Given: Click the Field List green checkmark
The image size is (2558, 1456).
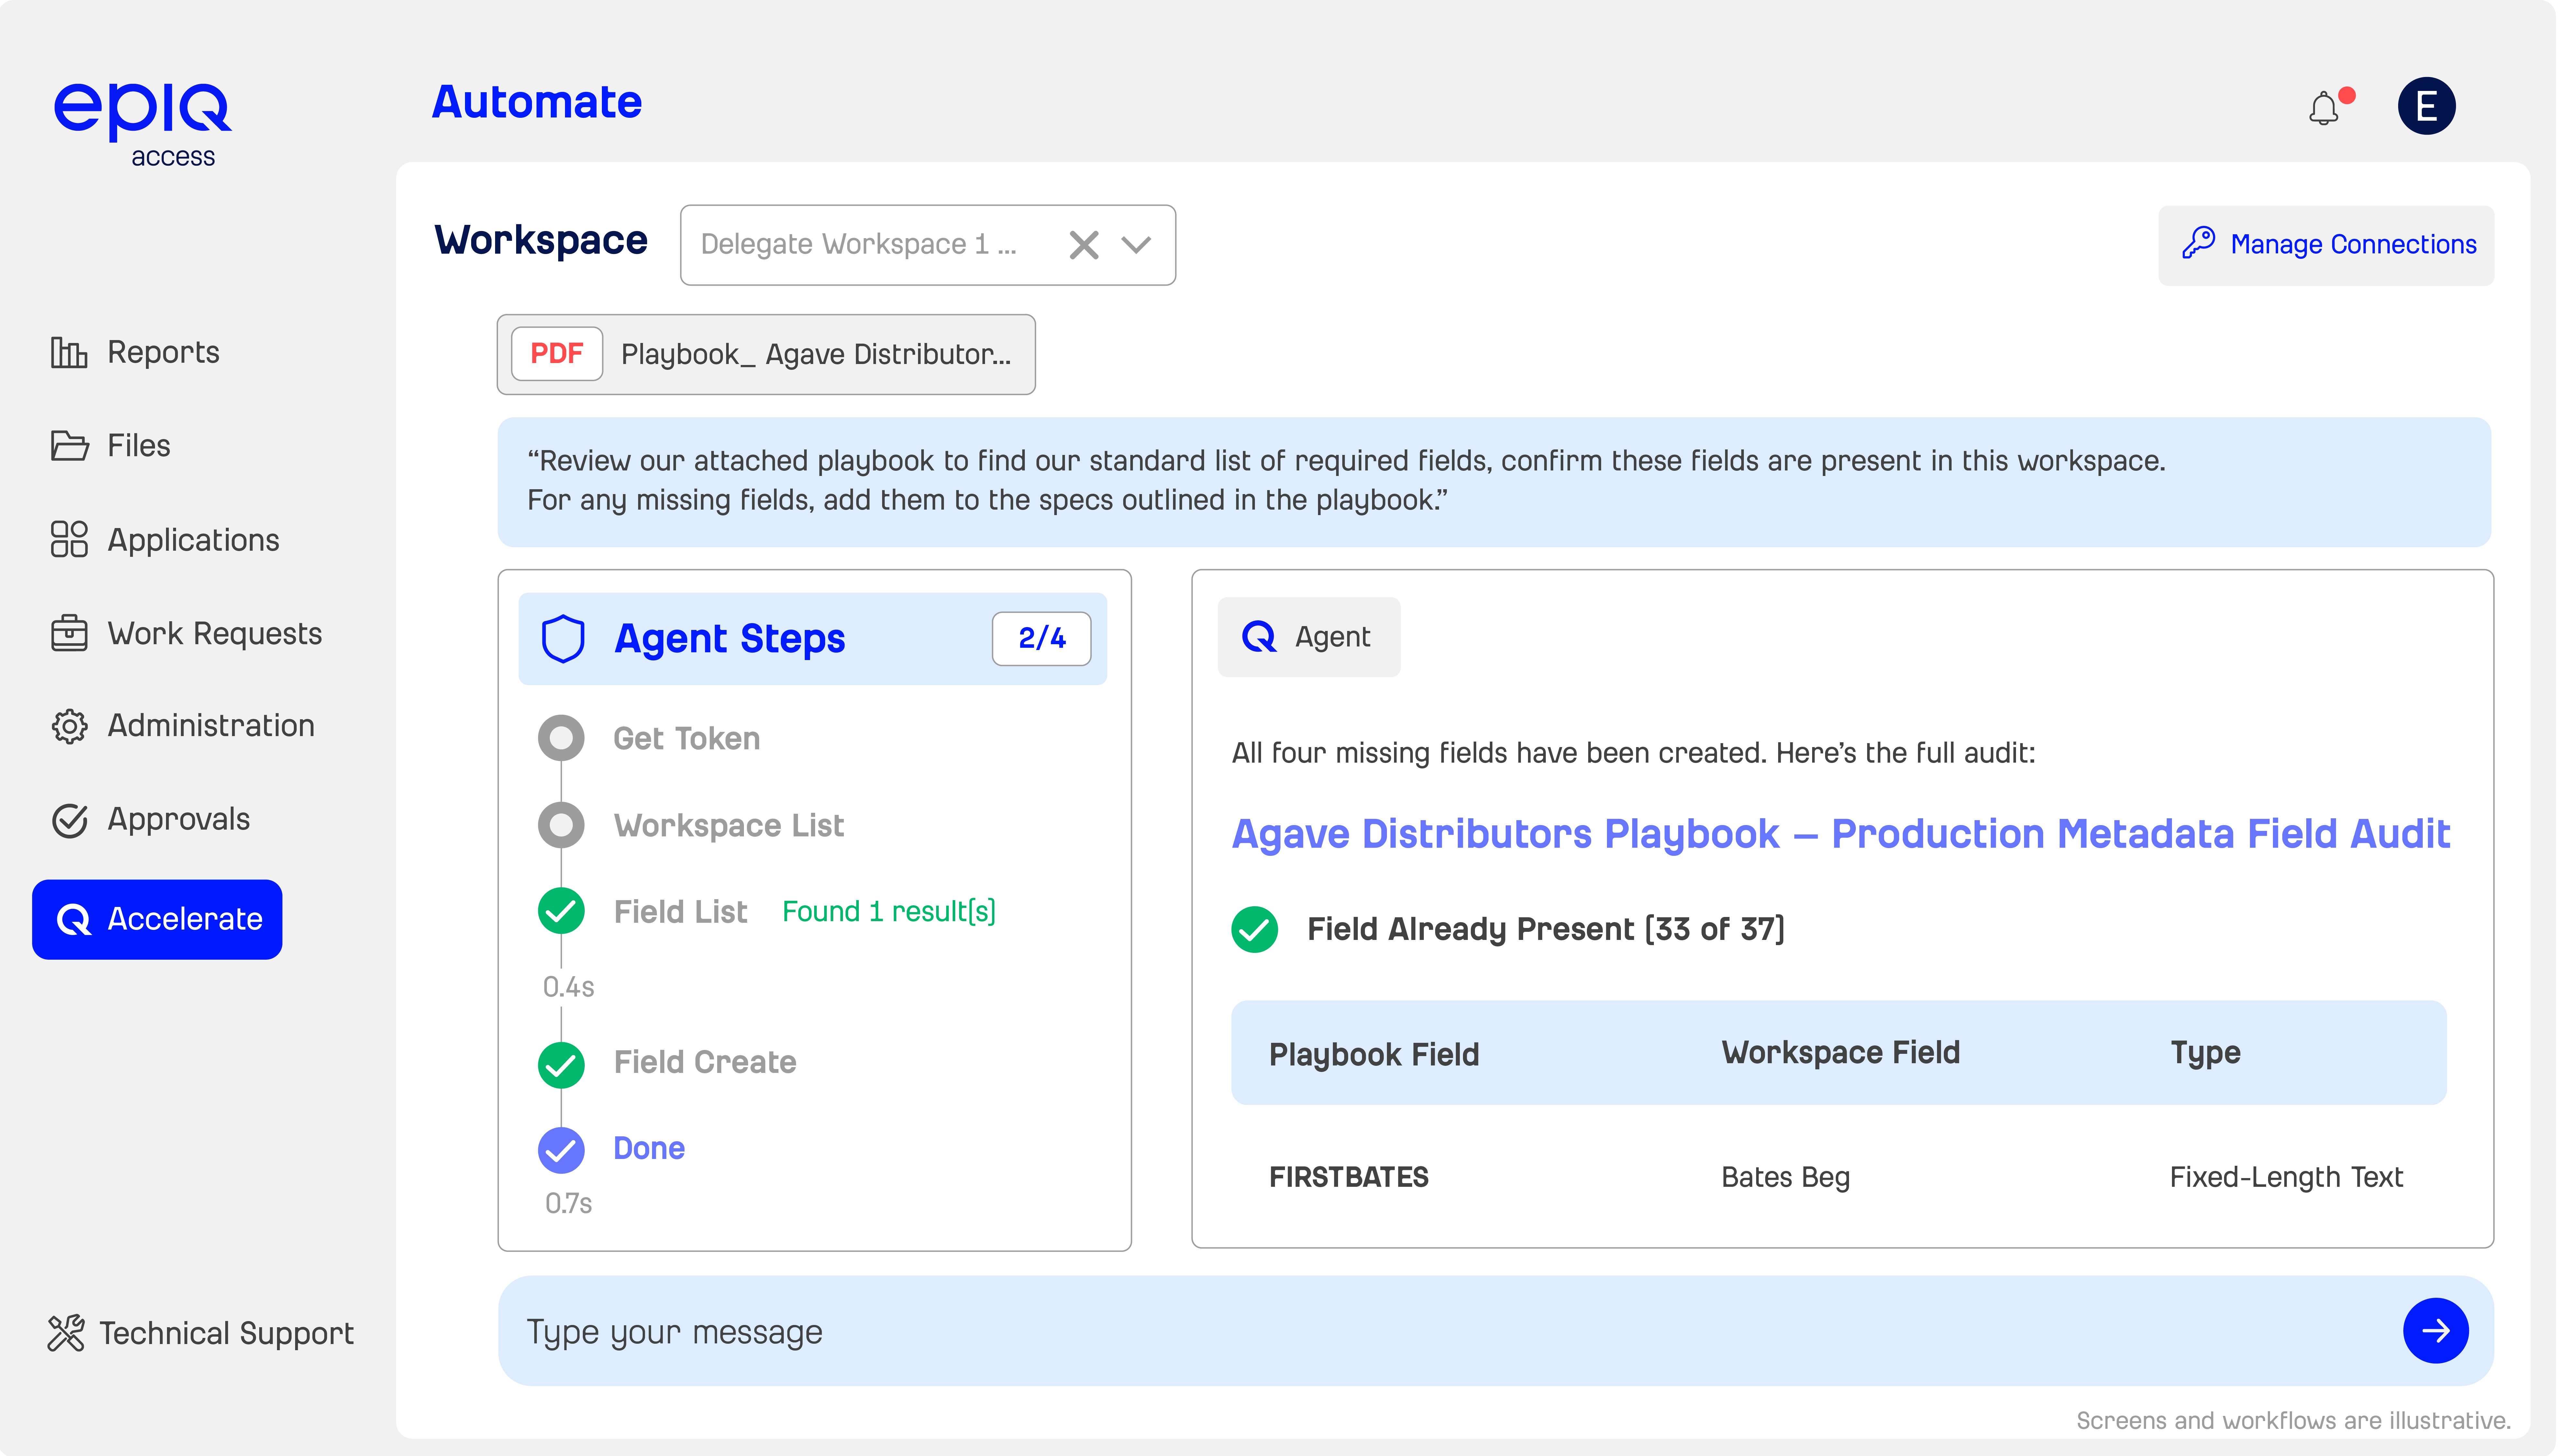Looking at the screenshot, I should click(561, 911).
